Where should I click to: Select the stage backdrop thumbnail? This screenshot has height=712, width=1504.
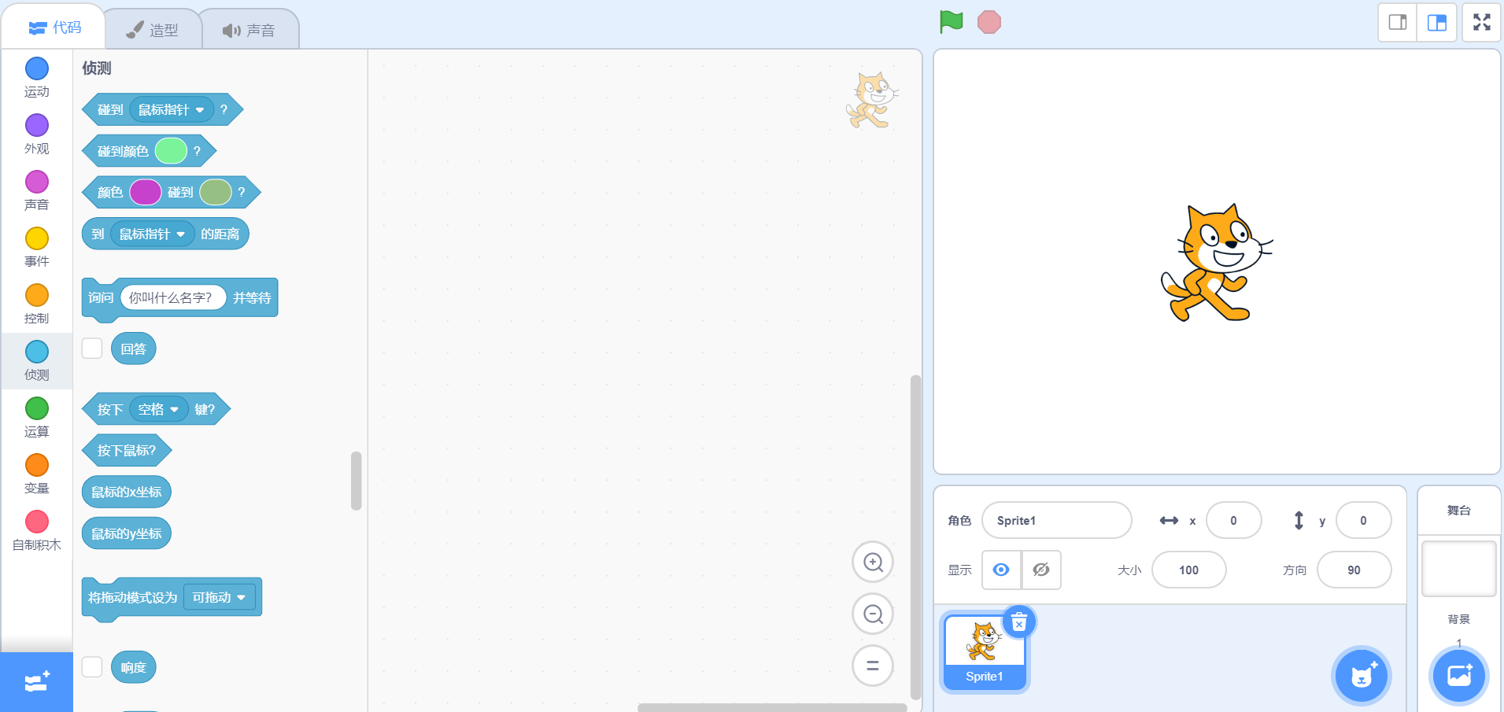pyautogui.click(x=1459, y=568)
